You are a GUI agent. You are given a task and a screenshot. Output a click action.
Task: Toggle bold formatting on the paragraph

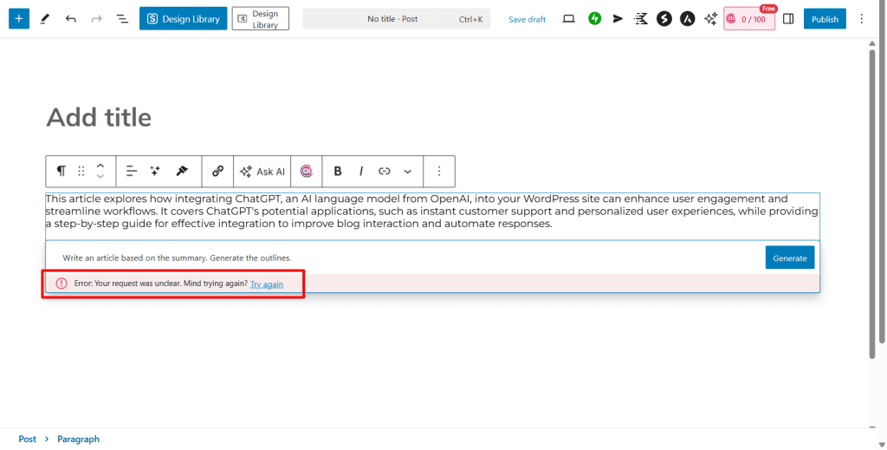338,172
